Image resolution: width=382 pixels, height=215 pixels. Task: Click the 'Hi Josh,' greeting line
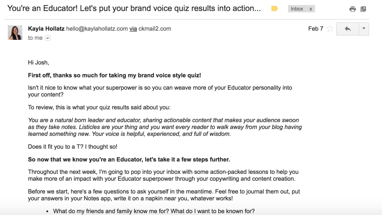(38, 63)
